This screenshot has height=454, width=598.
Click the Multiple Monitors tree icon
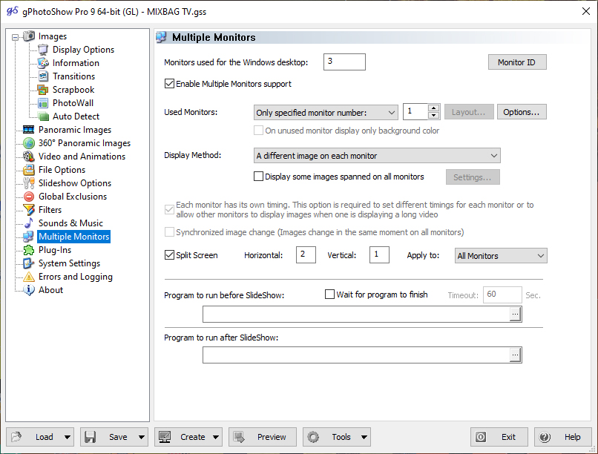tap(29, 237)
